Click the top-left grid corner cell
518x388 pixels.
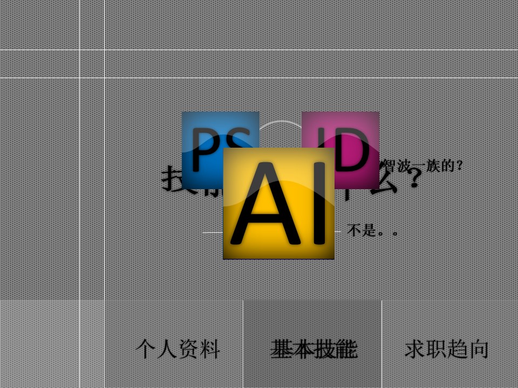pyautogui.click(x=40, y=24)
